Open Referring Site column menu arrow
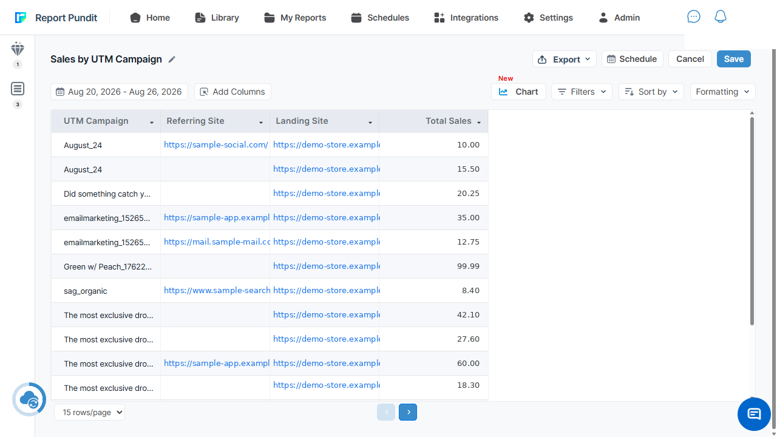 click(x=261, y=123)
